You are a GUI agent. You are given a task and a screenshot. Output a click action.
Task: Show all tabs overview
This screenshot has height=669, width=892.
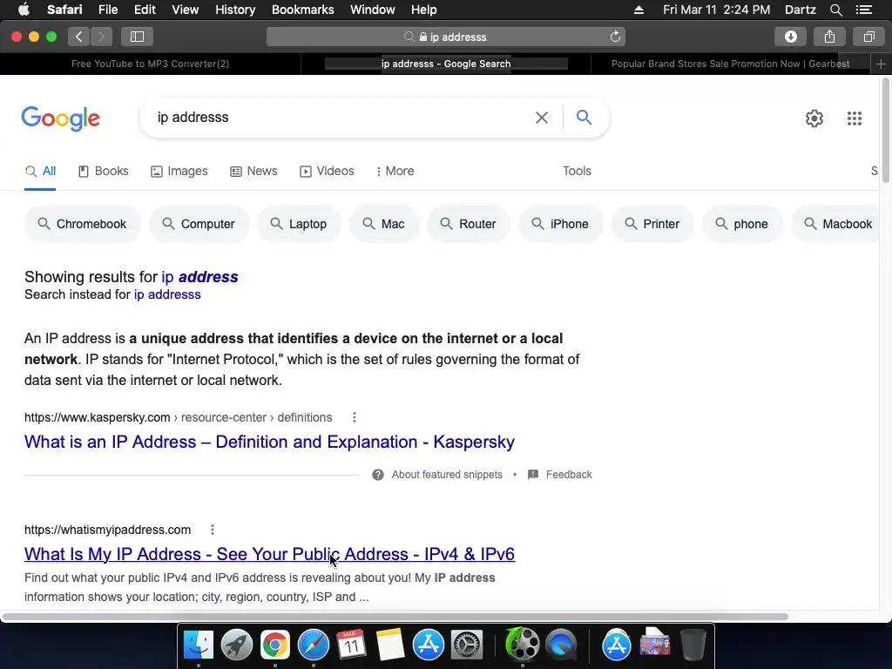[x=868, y=37]
